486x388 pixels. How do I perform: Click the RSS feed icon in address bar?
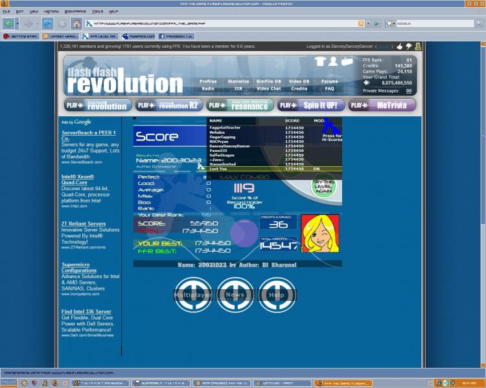(x=361, y=23)
